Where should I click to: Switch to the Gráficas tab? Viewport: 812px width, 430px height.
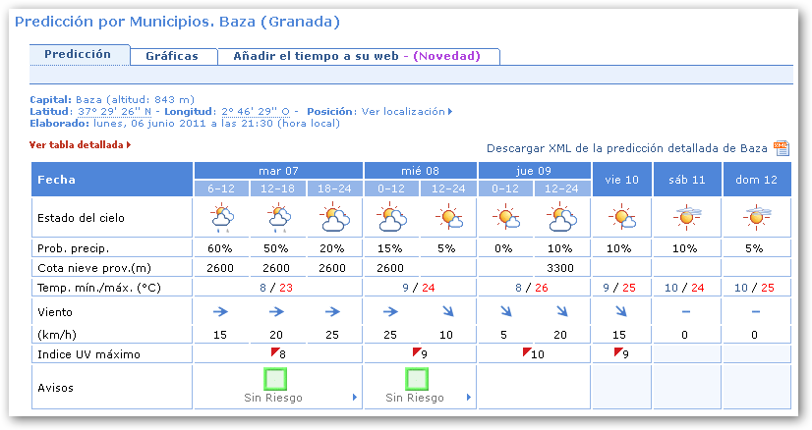172,56
